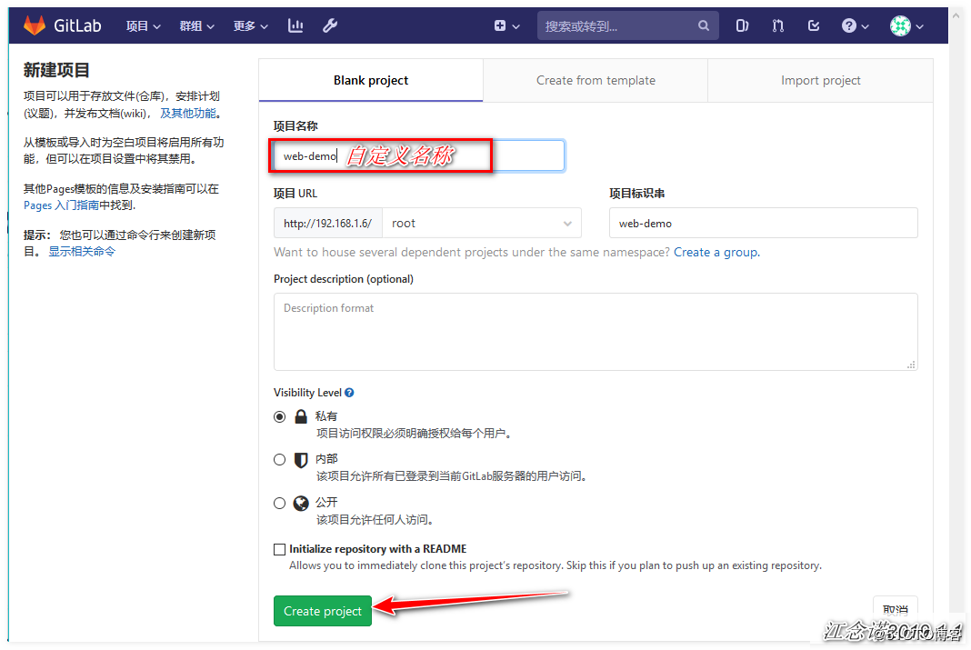The image size is (971, 650).
Task: Click the description textarea resize handle
Action: pyautogui.click(x=911, y=365)
